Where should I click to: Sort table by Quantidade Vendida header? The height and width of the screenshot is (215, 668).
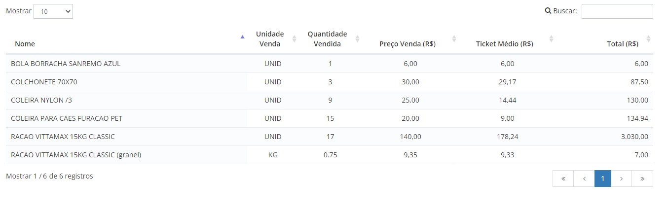coord(327,39)
